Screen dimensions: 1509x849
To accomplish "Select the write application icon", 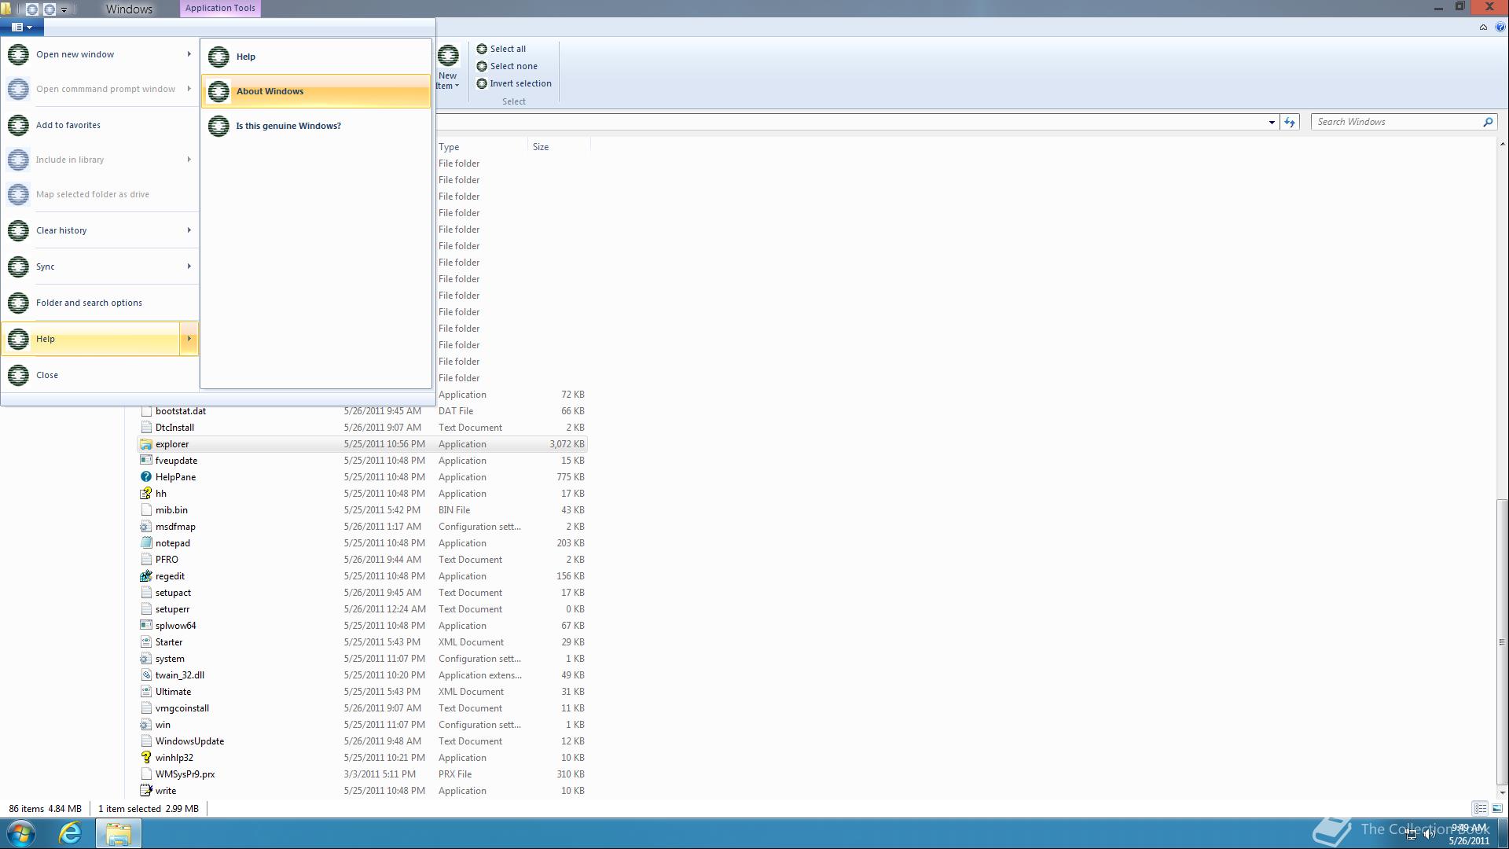I will click(146, 791).
